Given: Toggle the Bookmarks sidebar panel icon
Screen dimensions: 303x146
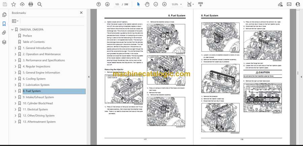Looking at the screenshot, I should click(4, 24).
